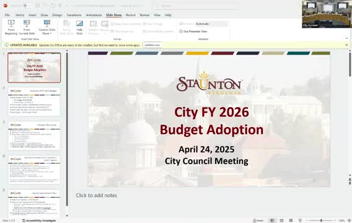Select slide 1 thumbnail City FY 2026
352x223 pixels.
tap(34, 68)
